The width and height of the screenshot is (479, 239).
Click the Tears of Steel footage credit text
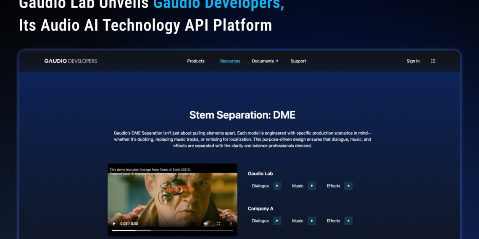click(152, 171)
